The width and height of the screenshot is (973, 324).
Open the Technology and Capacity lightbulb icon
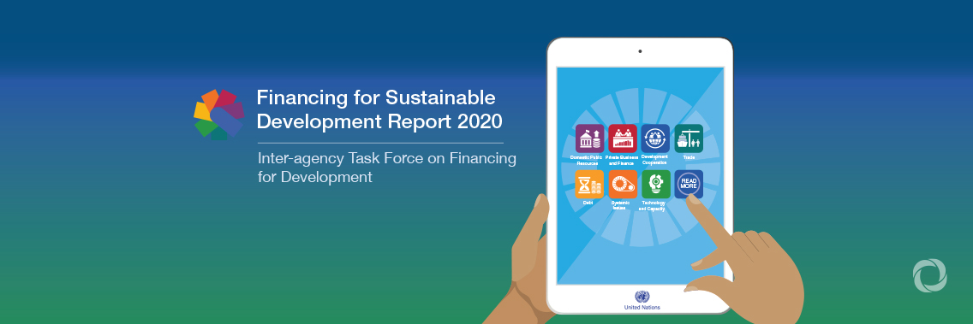pos(655,184)
